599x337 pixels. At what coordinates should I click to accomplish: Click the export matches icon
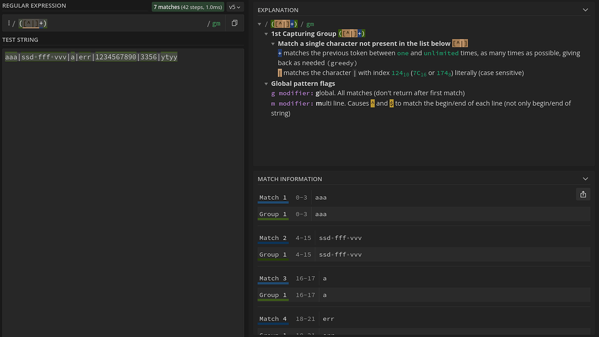[583, 194]
